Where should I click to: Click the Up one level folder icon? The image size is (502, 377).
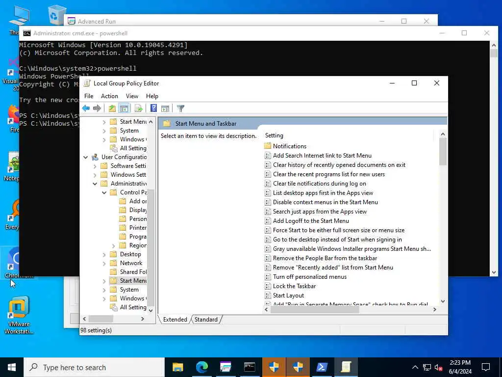(112, 108)
